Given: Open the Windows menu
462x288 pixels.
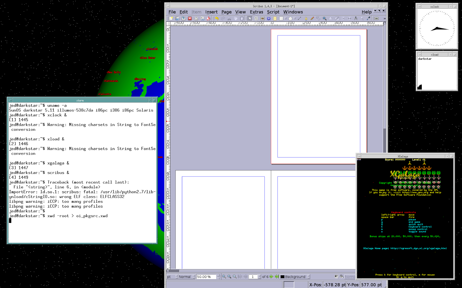Looking at the screenshot, I should click(x=293, y=12).
